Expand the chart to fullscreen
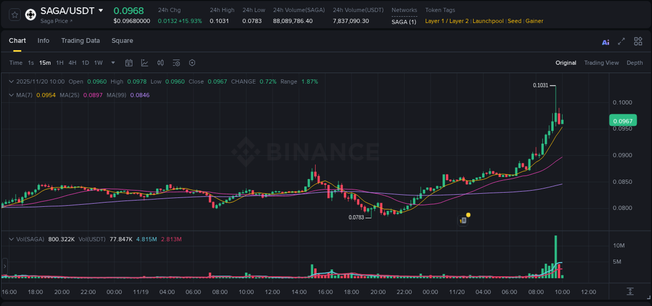This screenshot has width=652, height=306. 621,41
